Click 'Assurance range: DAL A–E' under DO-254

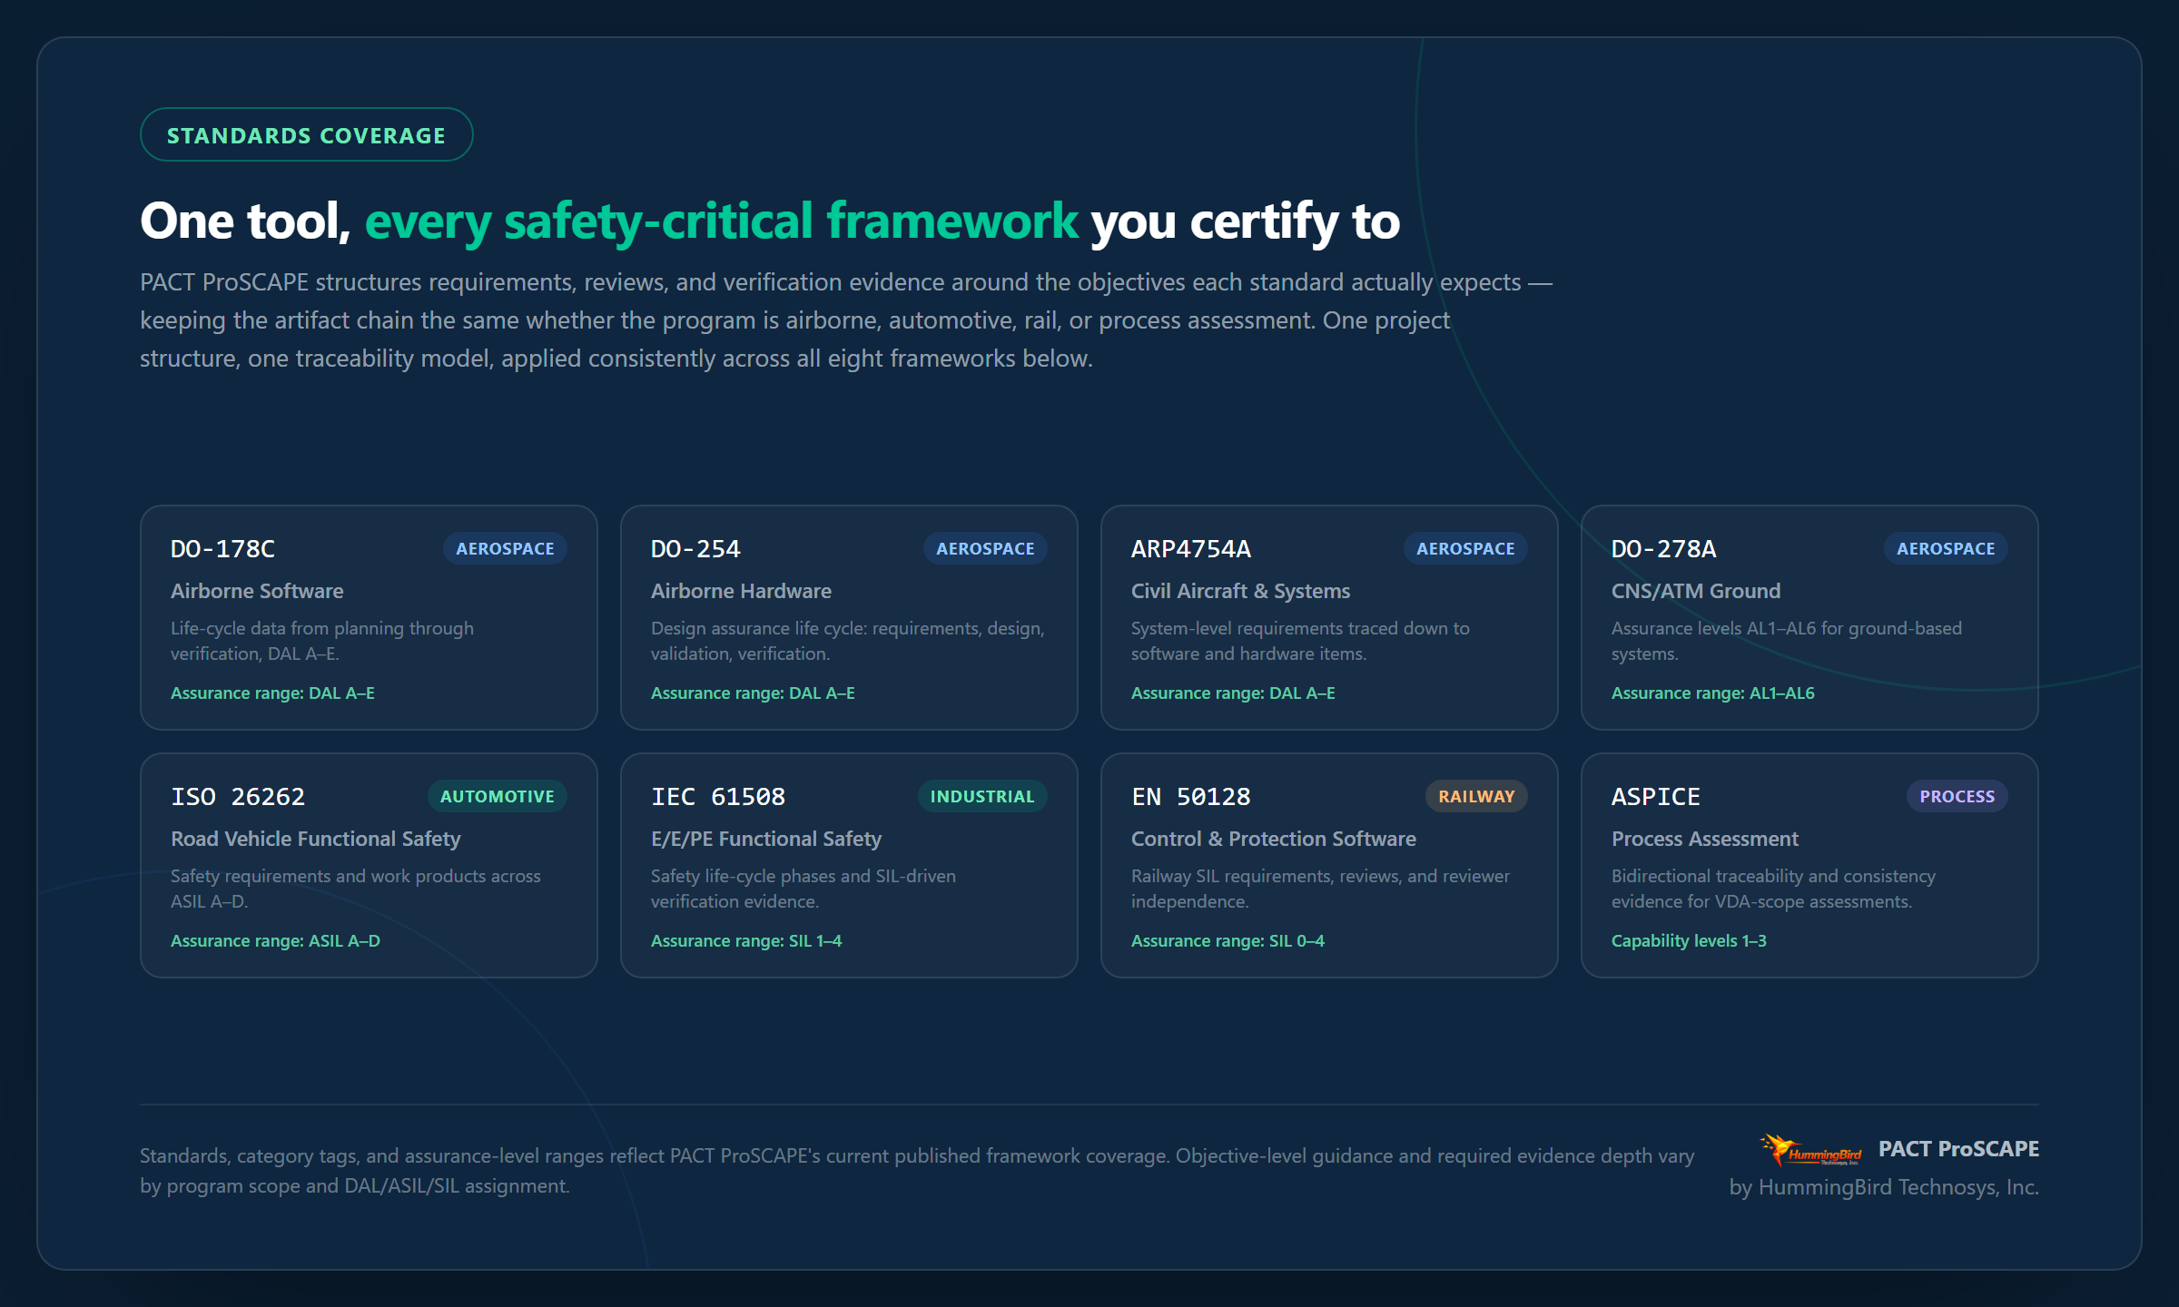(753, 693)
